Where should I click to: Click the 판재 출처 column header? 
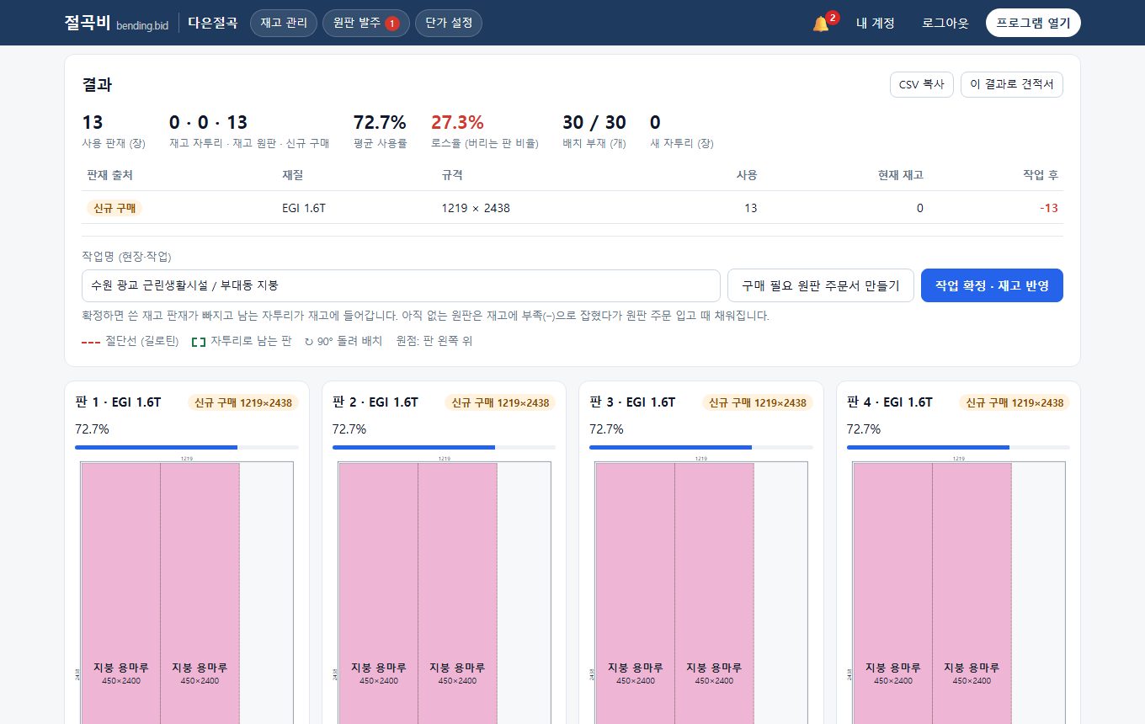point(109,175)
